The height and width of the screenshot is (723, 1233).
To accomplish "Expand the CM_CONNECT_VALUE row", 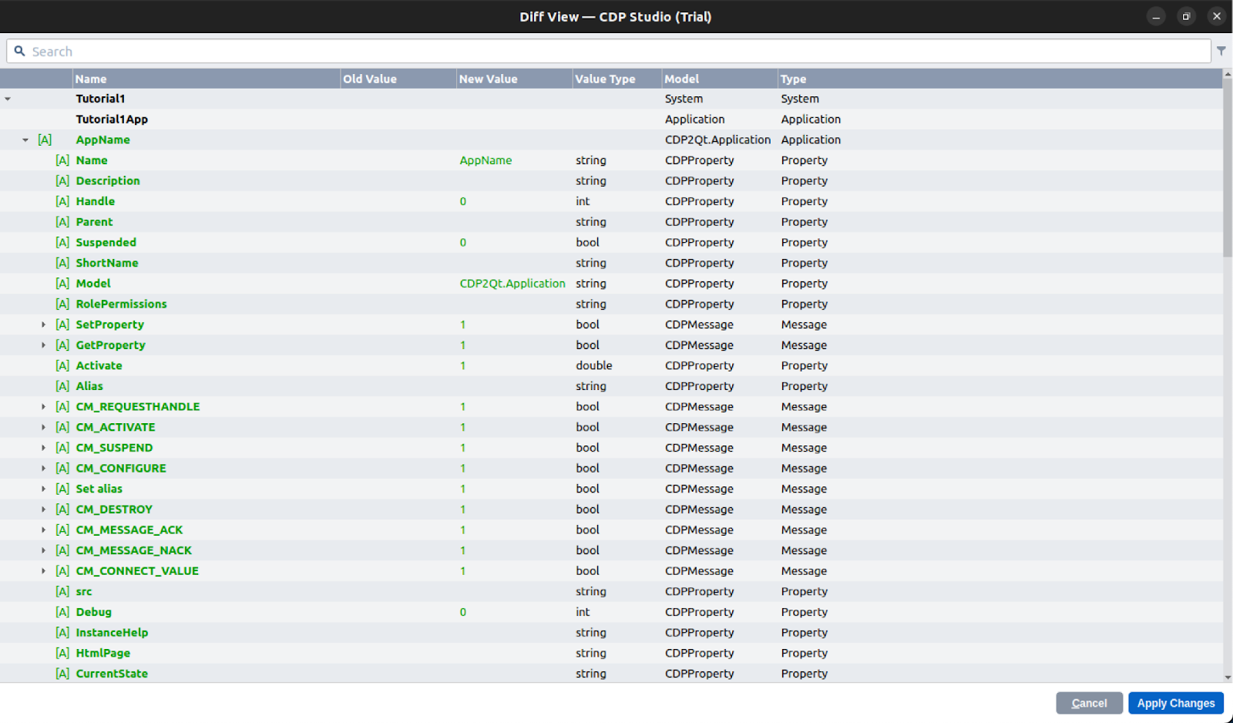I will [43, 571].
